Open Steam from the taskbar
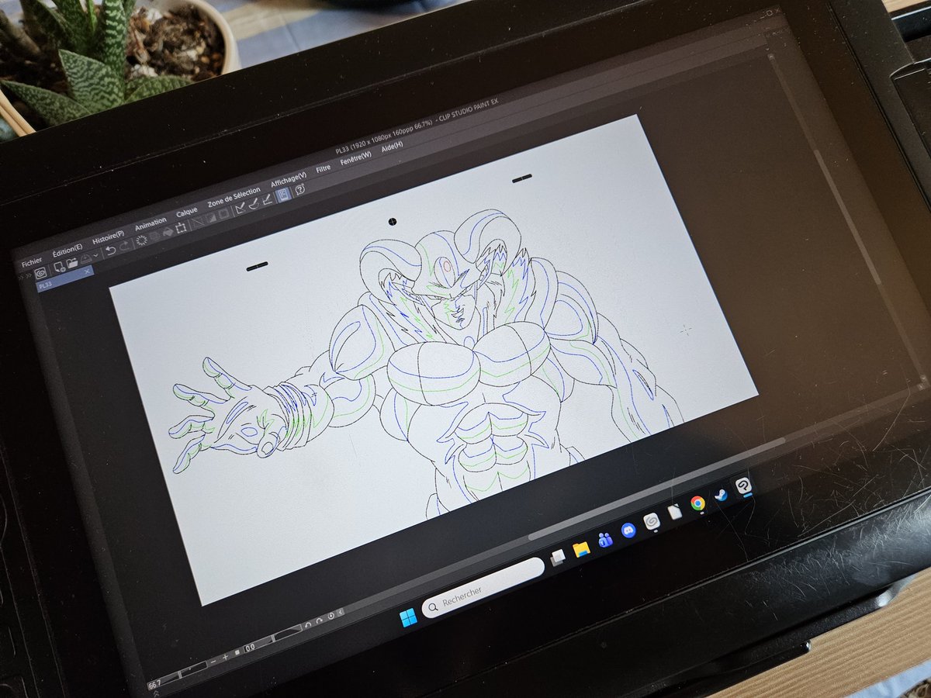Viewport: 931px width, 698px height. point(721,495)
